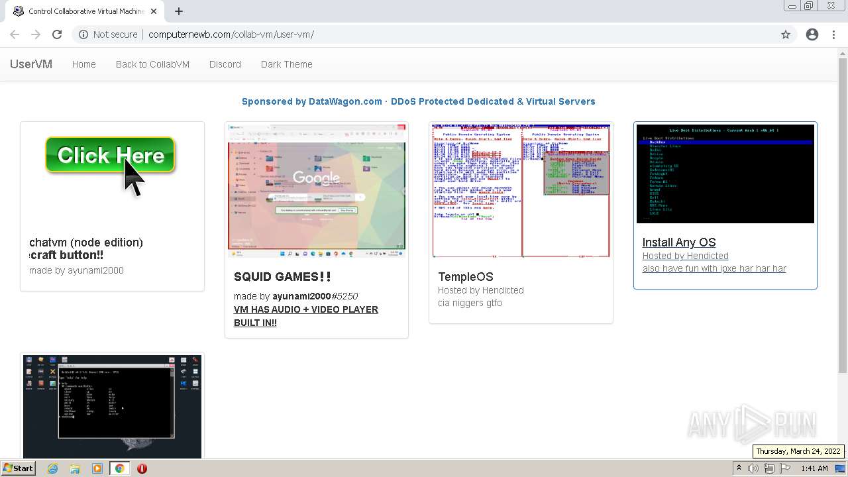Viewport: 848px width, 477px height.
Task: Click VM HAS AUDIO + VIDEO PLAYER text
Action: (306, 316)
